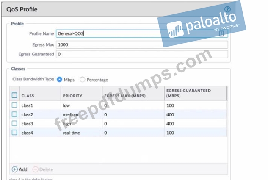Check the class1 row checkbox
The width and height of the screenshot is (268, 180).
pyautogui.click(x=15, y=105)
